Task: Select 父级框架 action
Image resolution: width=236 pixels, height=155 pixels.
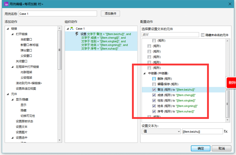Action: tap(26, 77)
